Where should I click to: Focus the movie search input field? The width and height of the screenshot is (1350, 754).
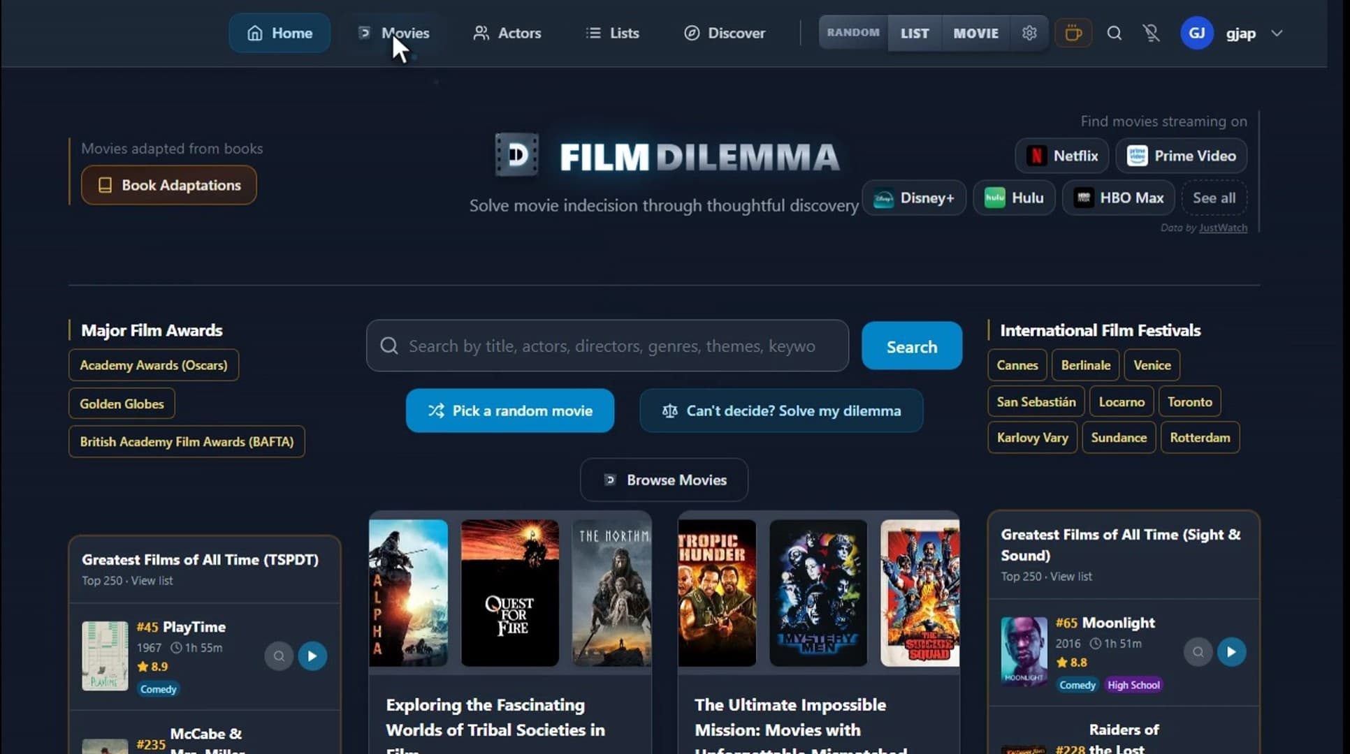pos(607,346)
